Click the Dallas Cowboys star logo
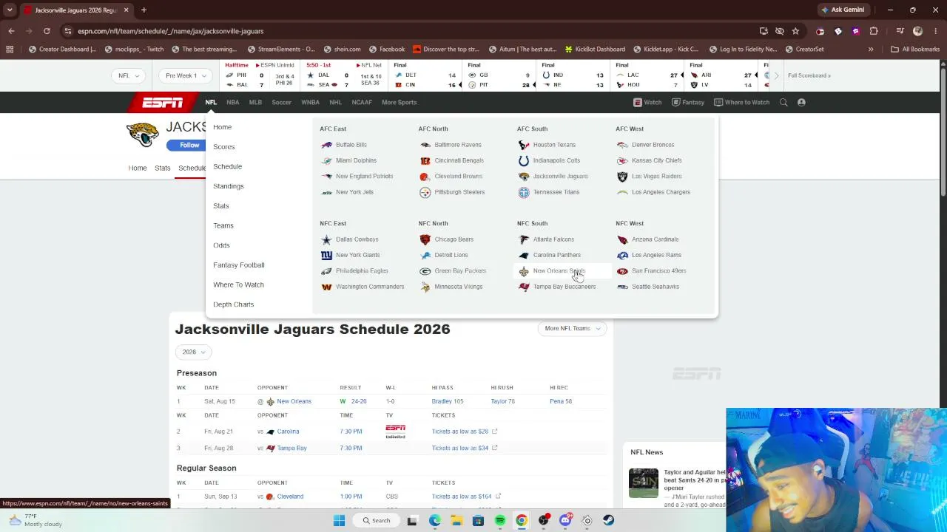This screenshot has width=947, height=532. click(x=326, y=239)
